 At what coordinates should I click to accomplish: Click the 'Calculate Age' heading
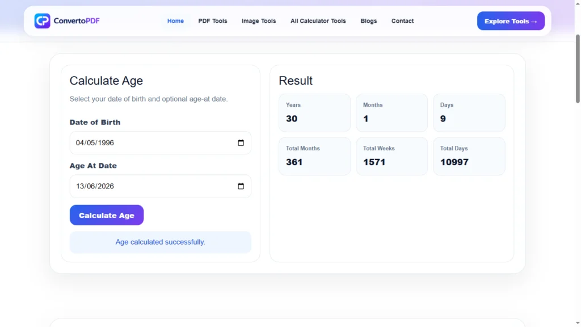[x=106, y=81]
